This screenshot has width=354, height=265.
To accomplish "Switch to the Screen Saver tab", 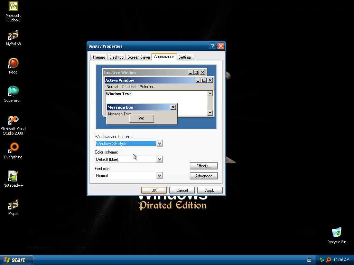I will pyautogui.click(x=139, y=57).
